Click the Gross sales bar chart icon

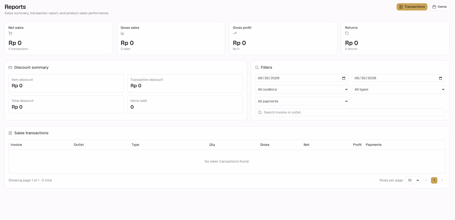[122, 33]
